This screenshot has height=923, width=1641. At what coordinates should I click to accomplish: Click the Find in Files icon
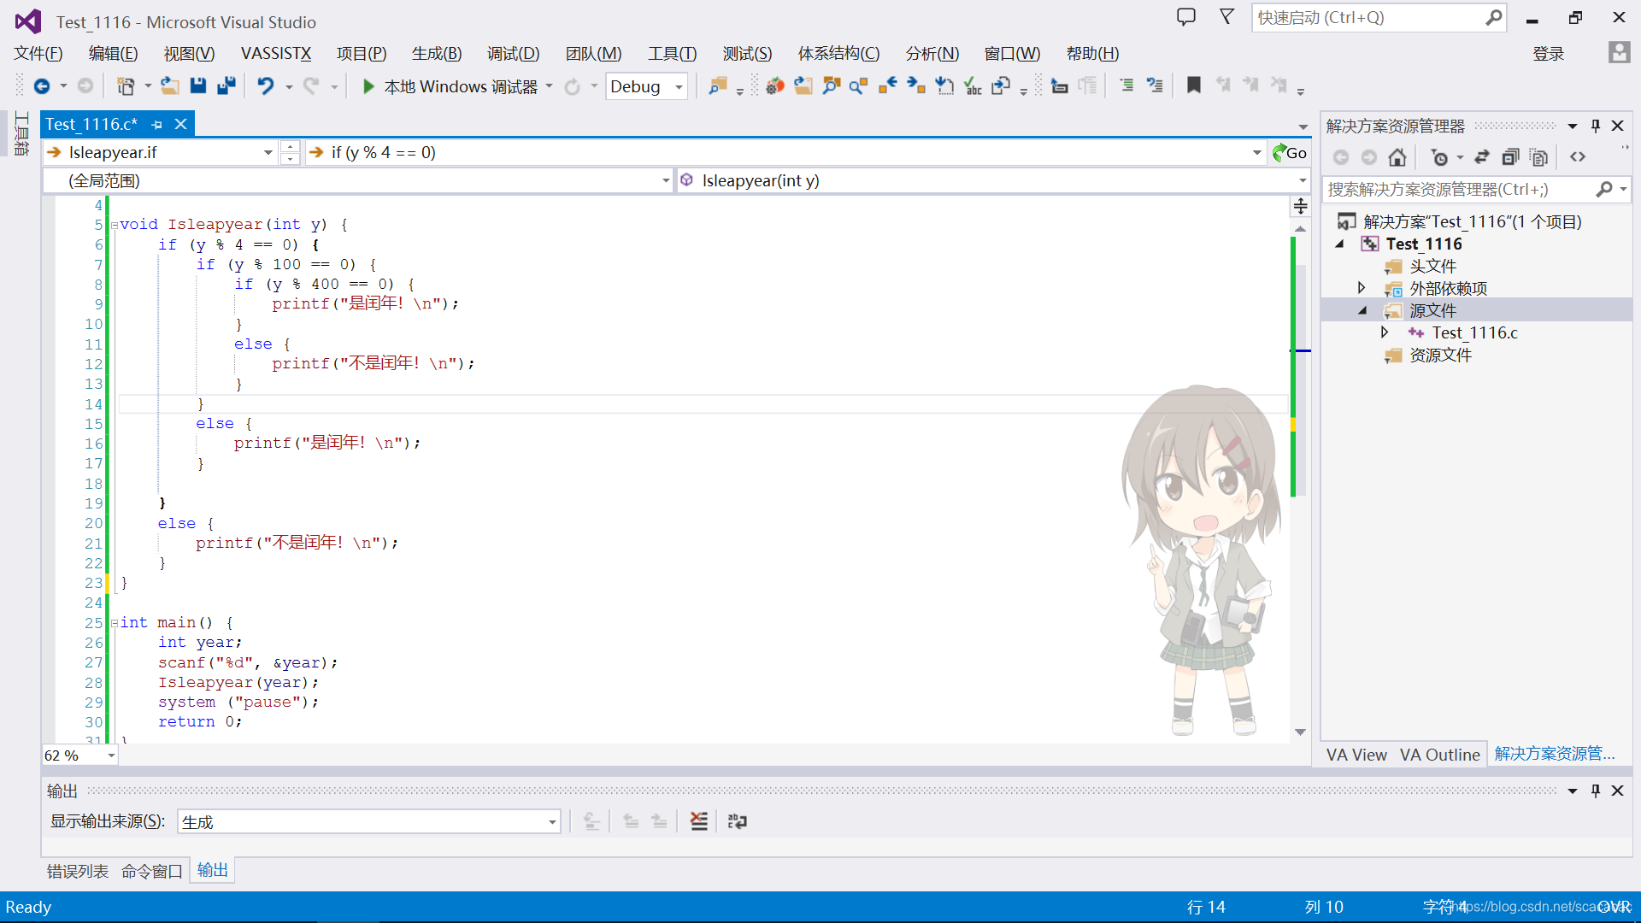718,86
